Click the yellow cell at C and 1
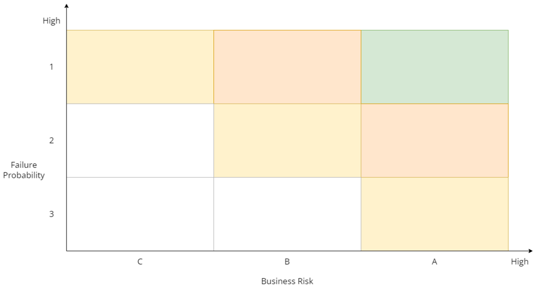This screenshot has width=537, height=289. coord(140,67)
